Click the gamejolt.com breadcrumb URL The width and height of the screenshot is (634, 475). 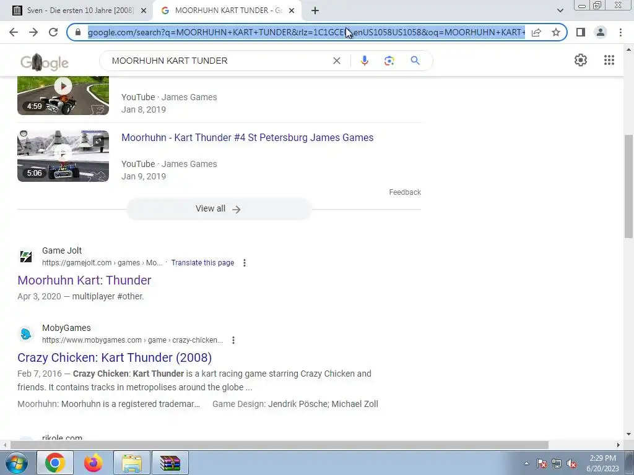click(x=102, y=263)
